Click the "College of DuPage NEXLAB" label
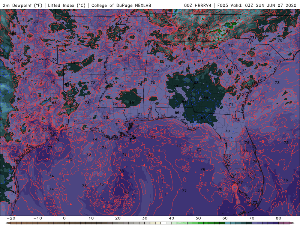This screenshot has width=300, height=225. (x=121, y=5)
